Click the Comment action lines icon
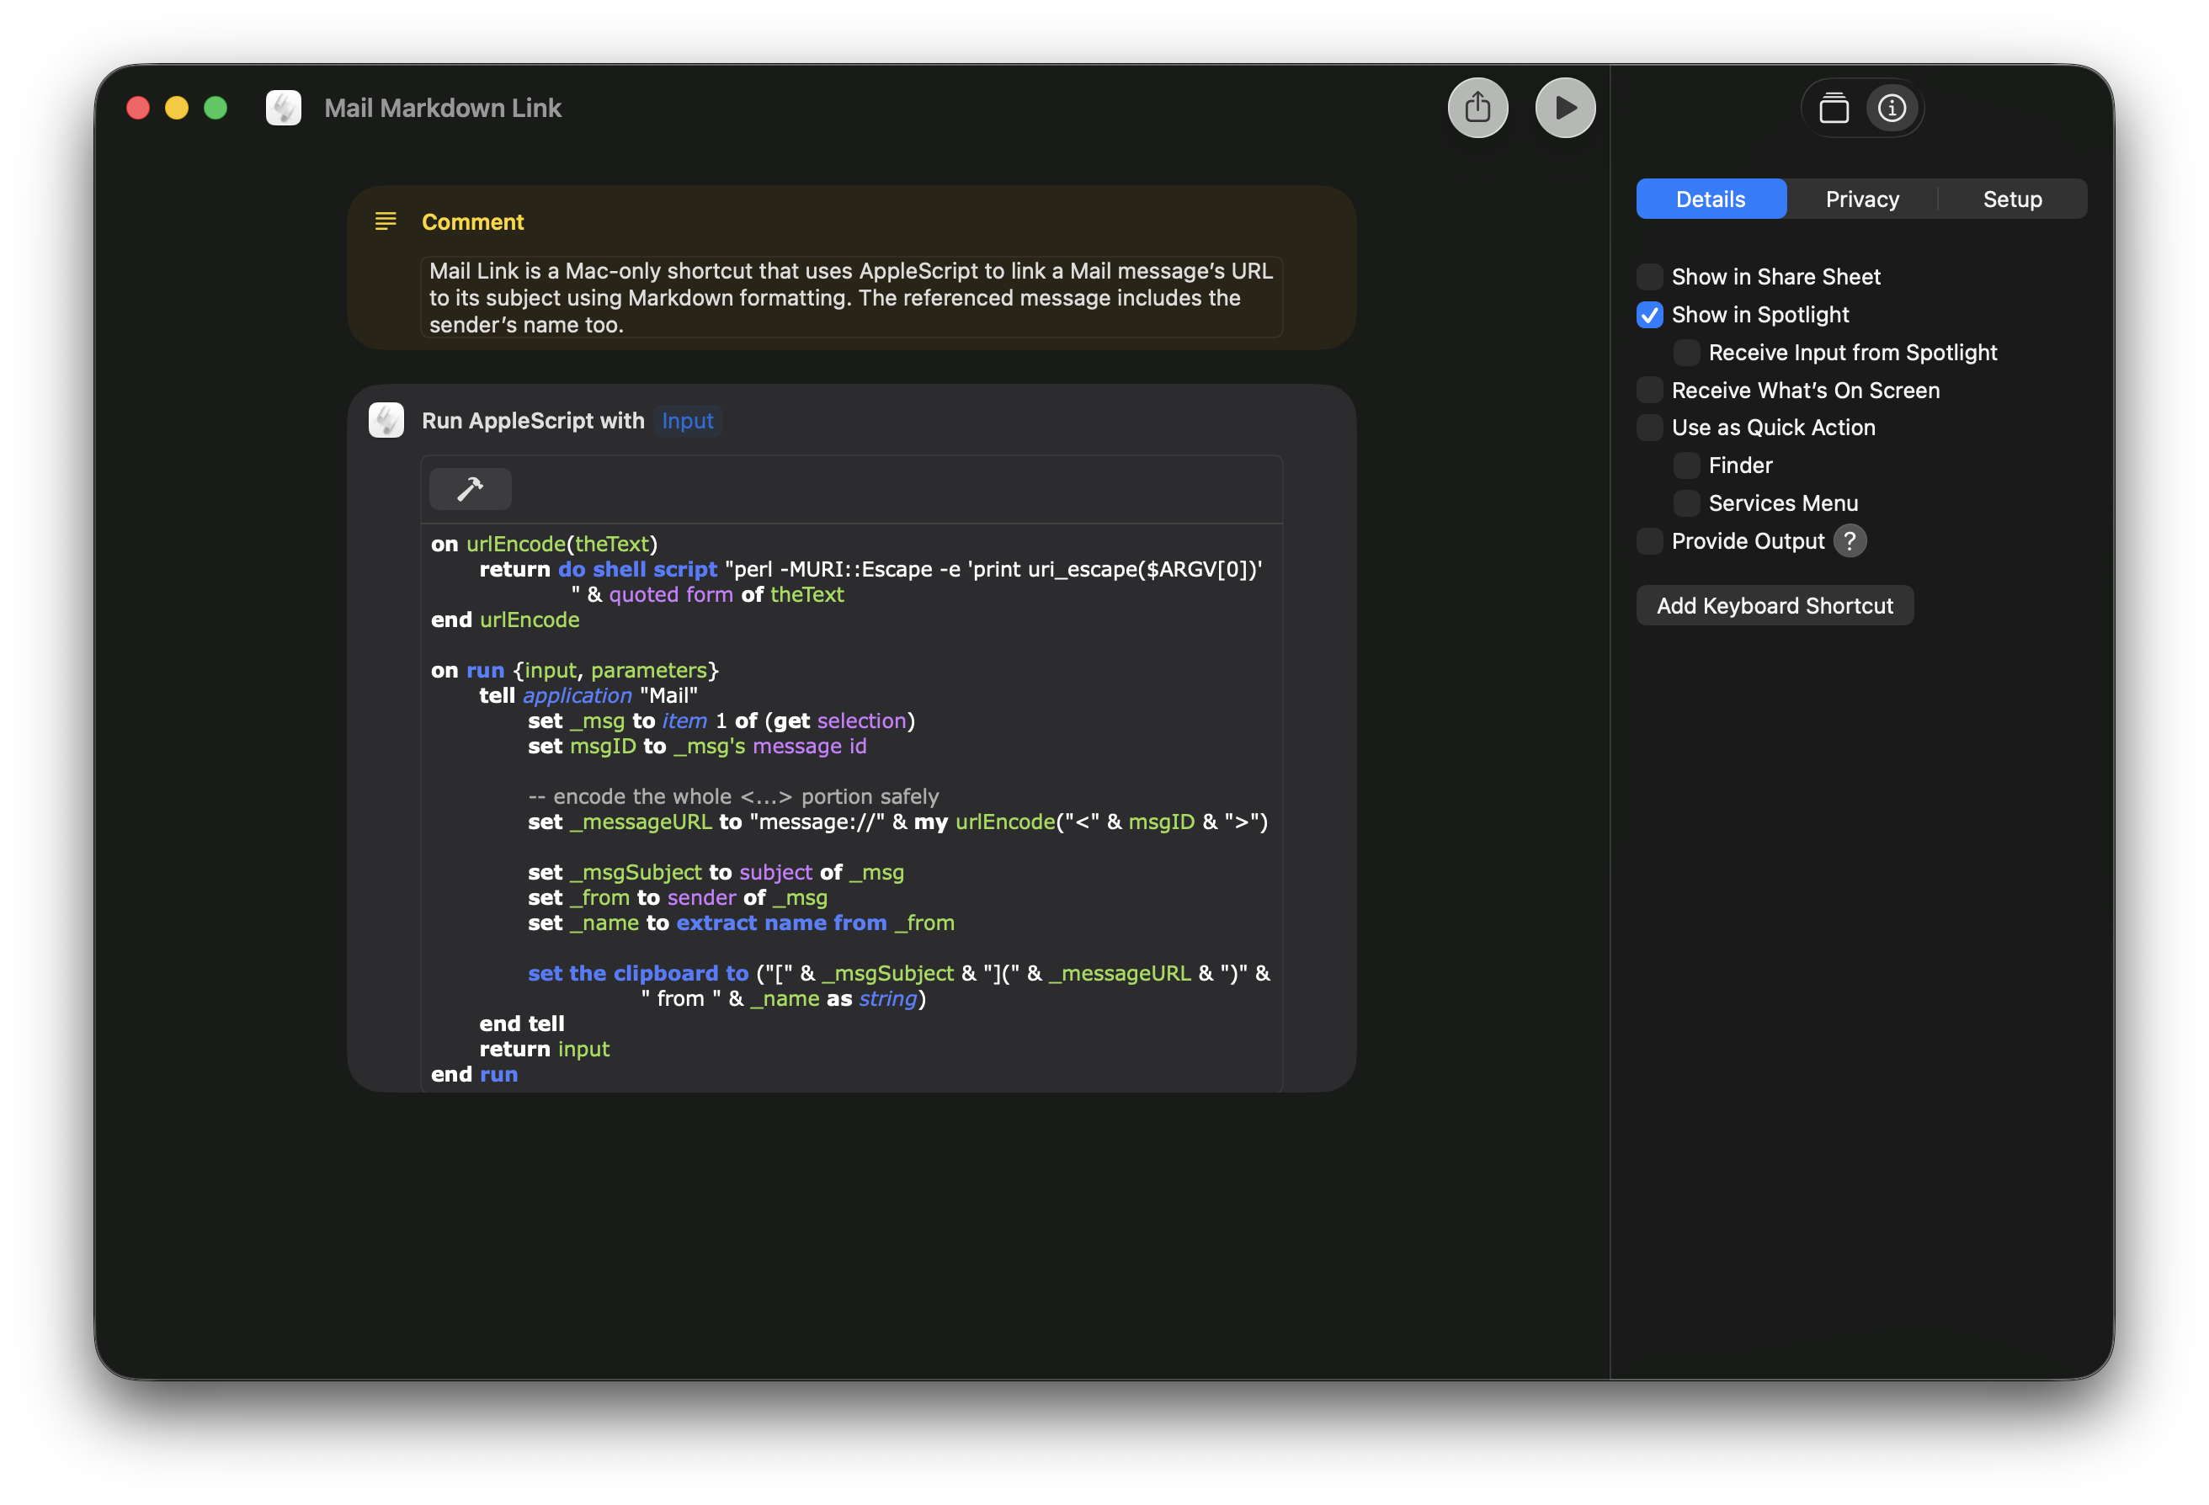Viewport: 2209px width, 1505px height. [386, 221]
